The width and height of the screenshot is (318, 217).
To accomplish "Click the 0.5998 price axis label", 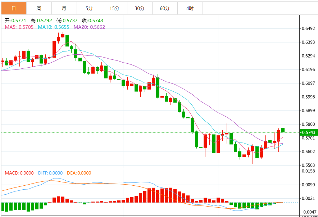I will click(x=308, y=97).
